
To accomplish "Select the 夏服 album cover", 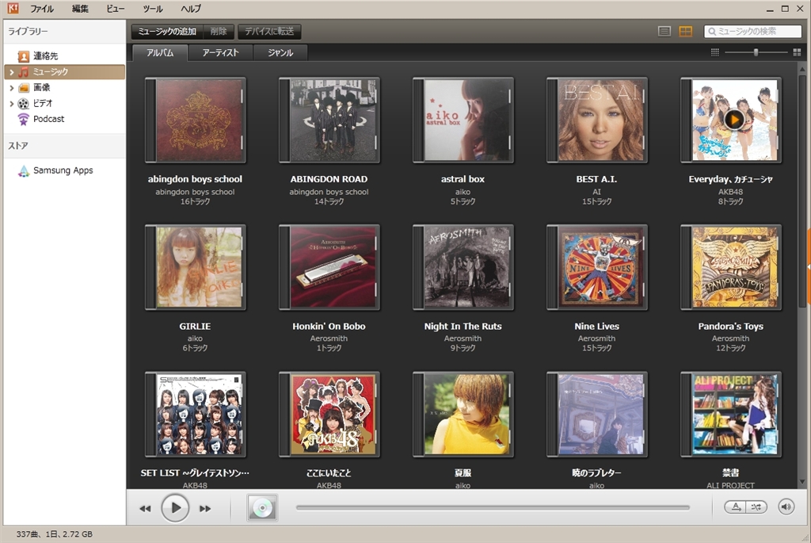I will (x=463, y=414).
